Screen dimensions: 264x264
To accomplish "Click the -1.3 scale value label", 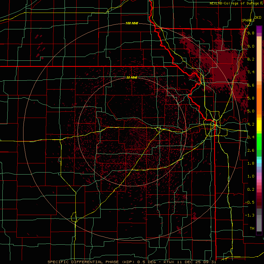I will 250,215.
